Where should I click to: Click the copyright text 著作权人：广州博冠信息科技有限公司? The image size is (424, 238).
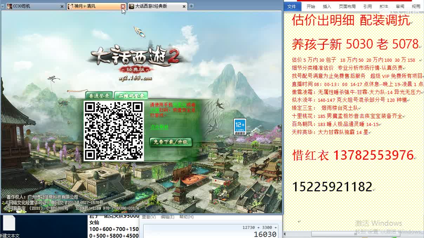click(42, 197)
